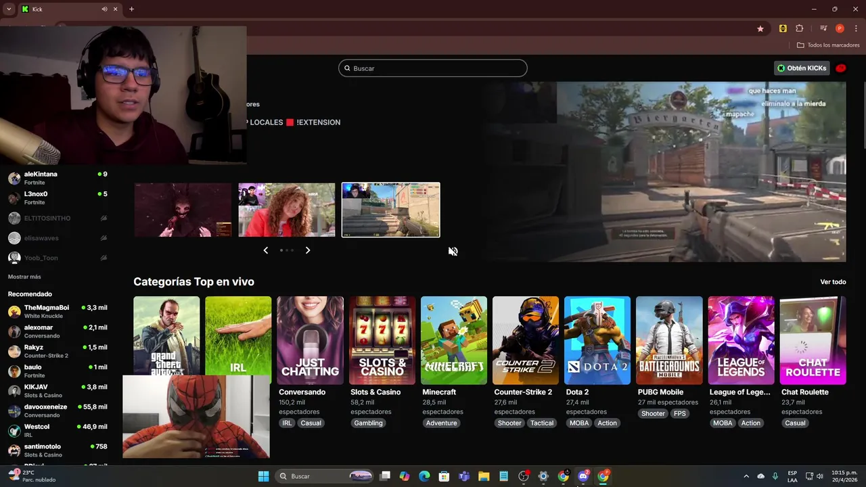Click Ver todo for top categories

pos(833,282)
